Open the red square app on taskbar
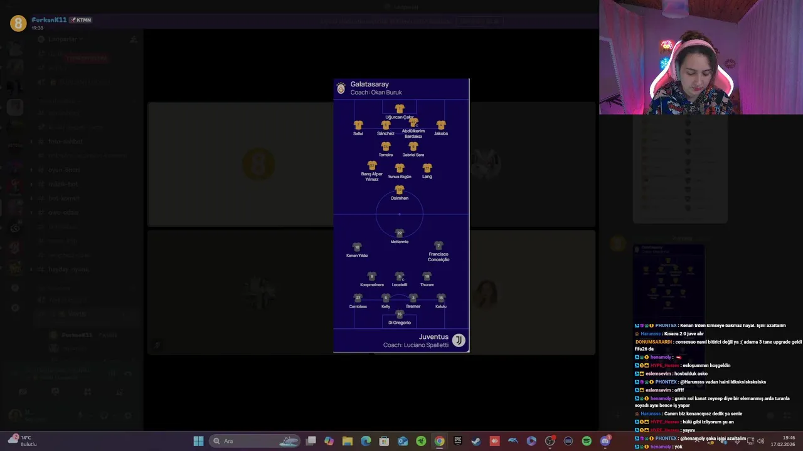This screenshot has width=803, height=451. [494, 441]
